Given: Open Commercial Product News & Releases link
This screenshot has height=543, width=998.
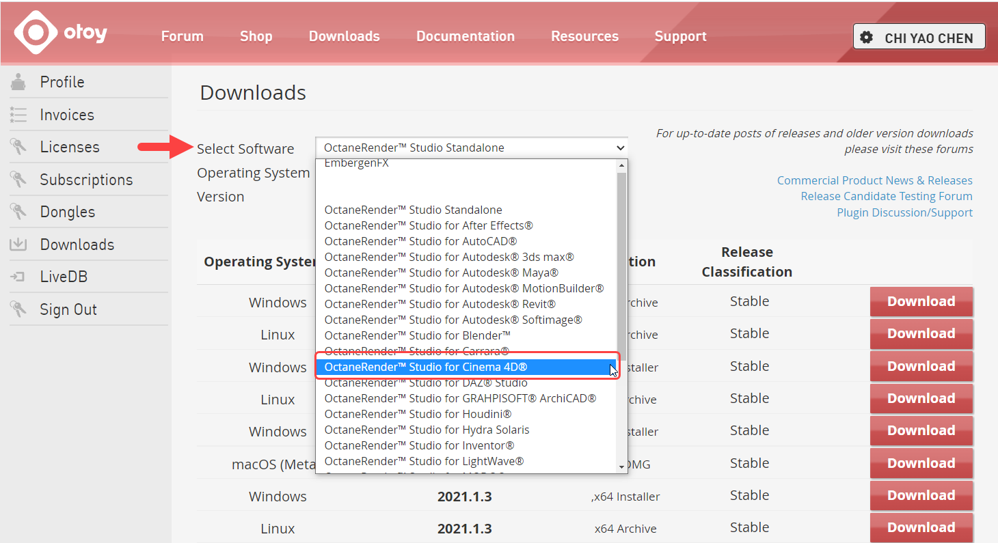Looking at the screenshot, I should tap(875, 180).
